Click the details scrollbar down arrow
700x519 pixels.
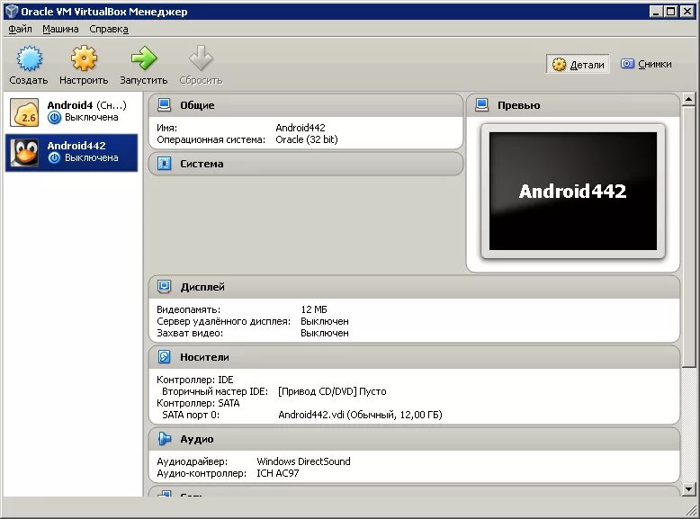[x=689, y=489]
